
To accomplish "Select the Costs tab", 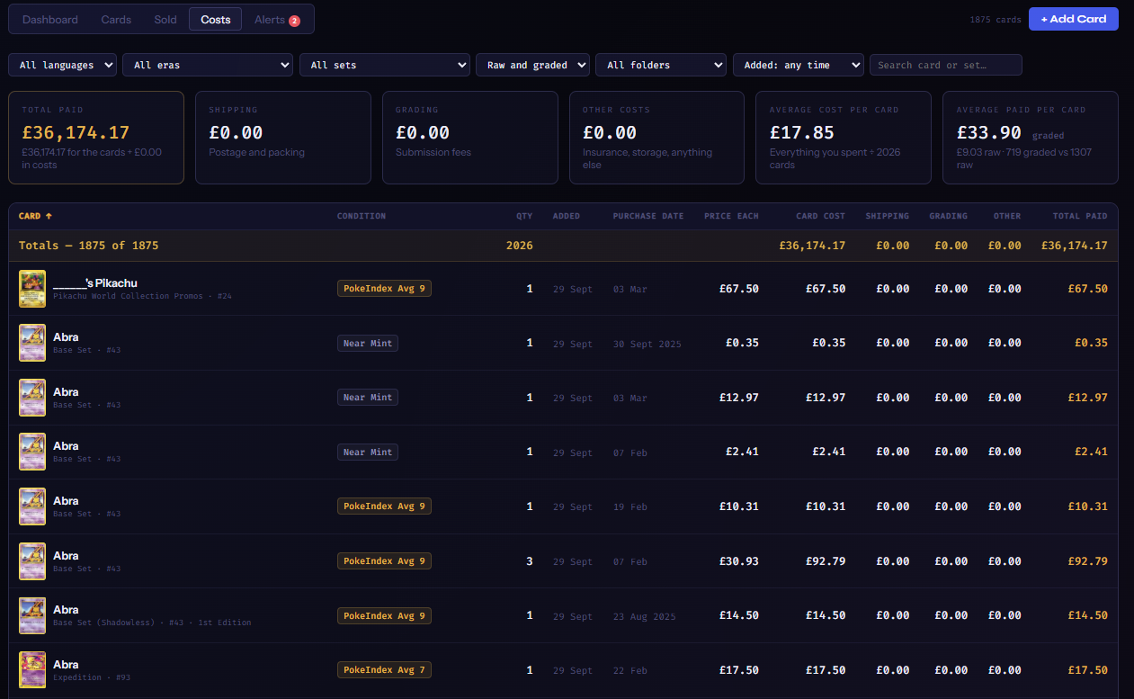I will pyautogui.click(x=216, y=19).
